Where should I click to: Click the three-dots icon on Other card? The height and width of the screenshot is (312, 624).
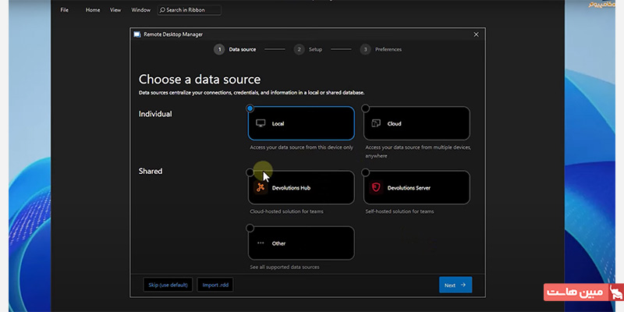261,243
